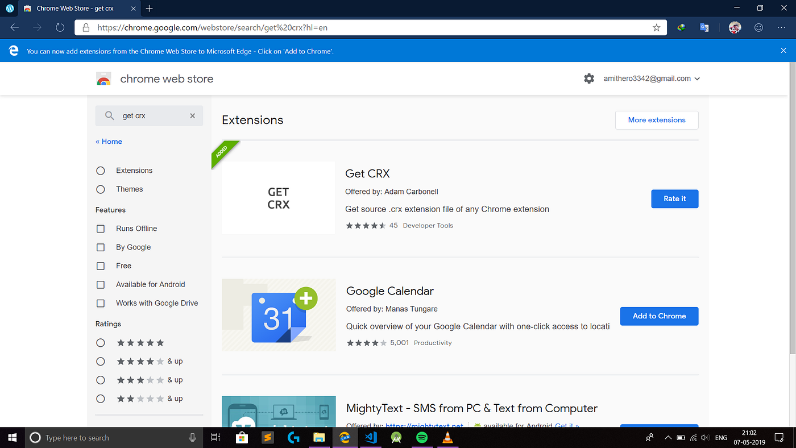Show hidden system tray icons chevron
The height and width of the screenshot is (448, 796).
(668, 438)
